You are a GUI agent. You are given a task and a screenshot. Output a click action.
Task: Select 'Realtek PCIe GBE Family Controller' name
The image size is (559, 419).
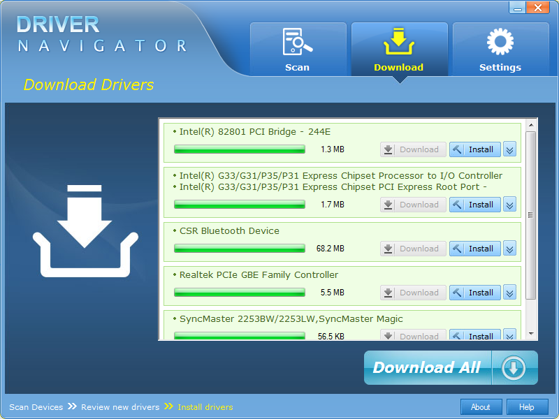(x=259, y=275)
